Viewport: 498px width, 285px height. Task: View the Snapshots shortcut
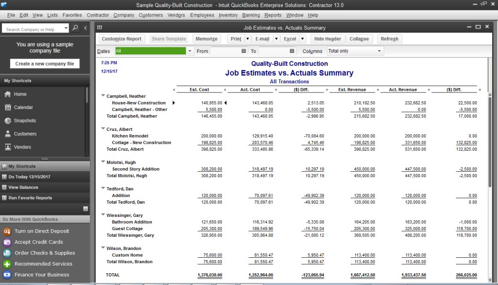[x=22, y=120]
